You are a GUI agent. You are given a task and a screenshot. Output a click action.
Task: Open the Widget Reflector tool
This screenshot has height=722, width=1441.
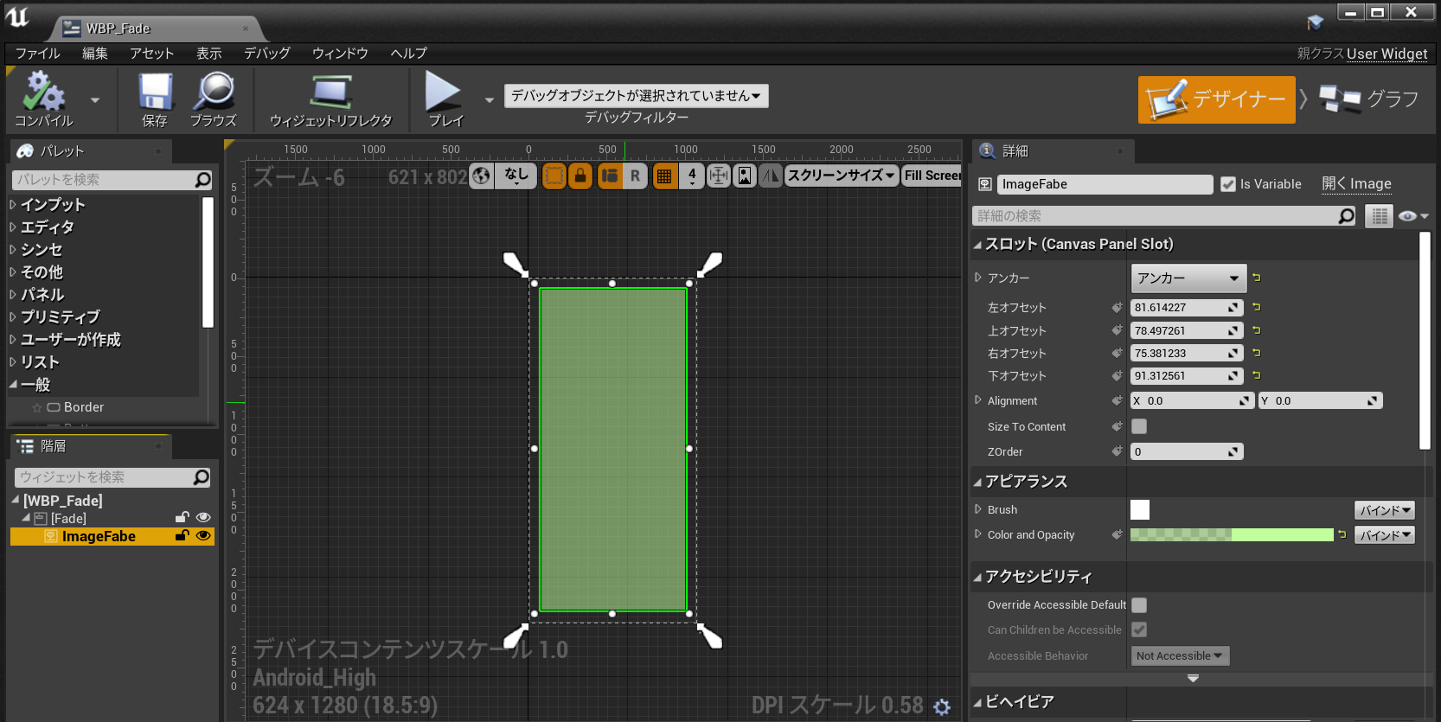330,92
